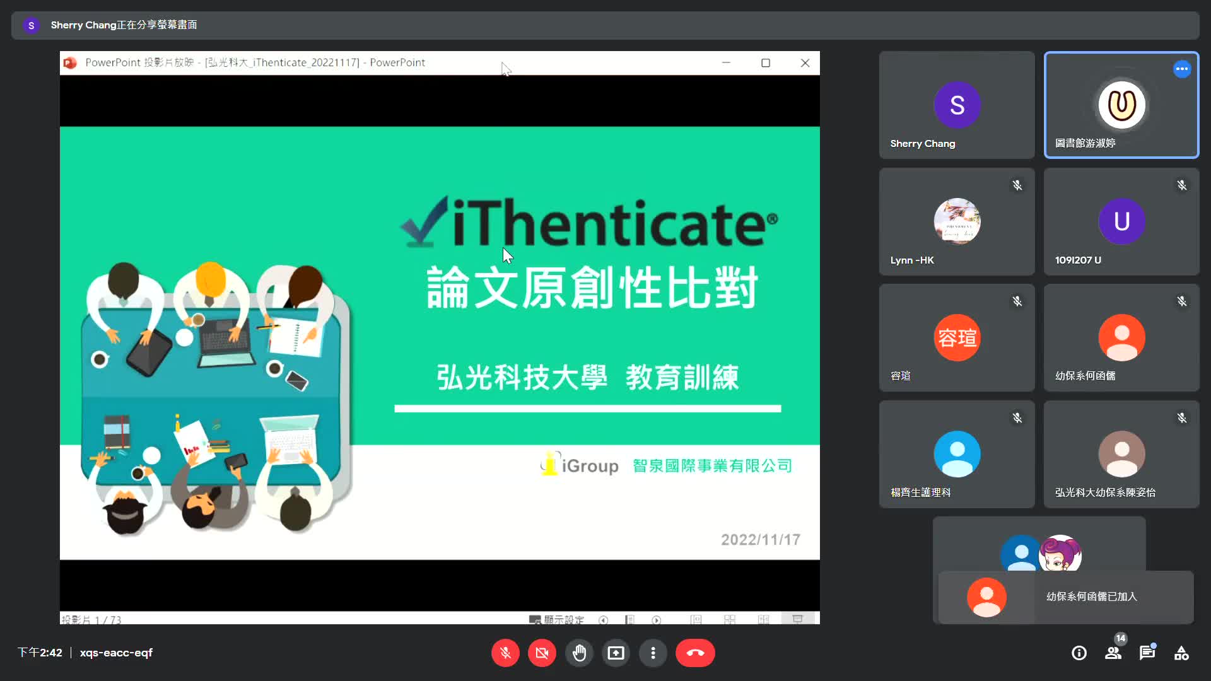Turn on the camera in the call bar

point(542,653)
